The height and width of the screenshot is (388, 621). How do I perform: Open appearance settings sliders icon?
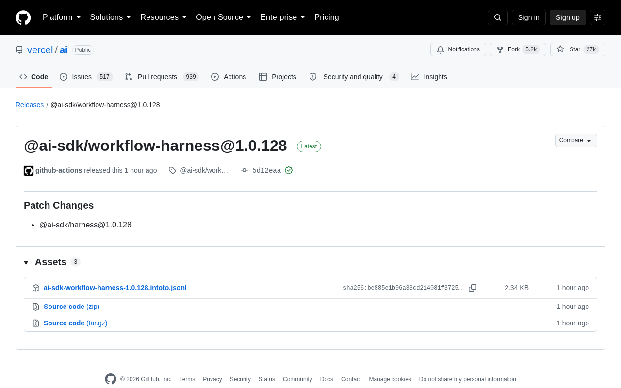598,17
